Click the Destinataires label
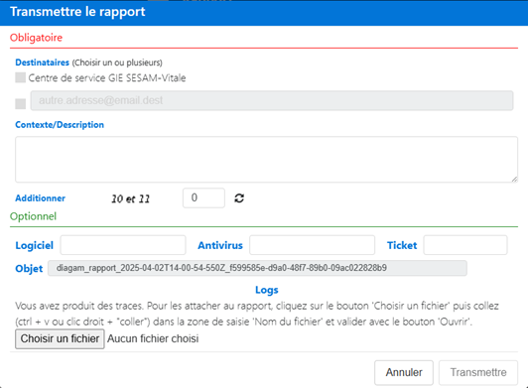 point(42,63)
